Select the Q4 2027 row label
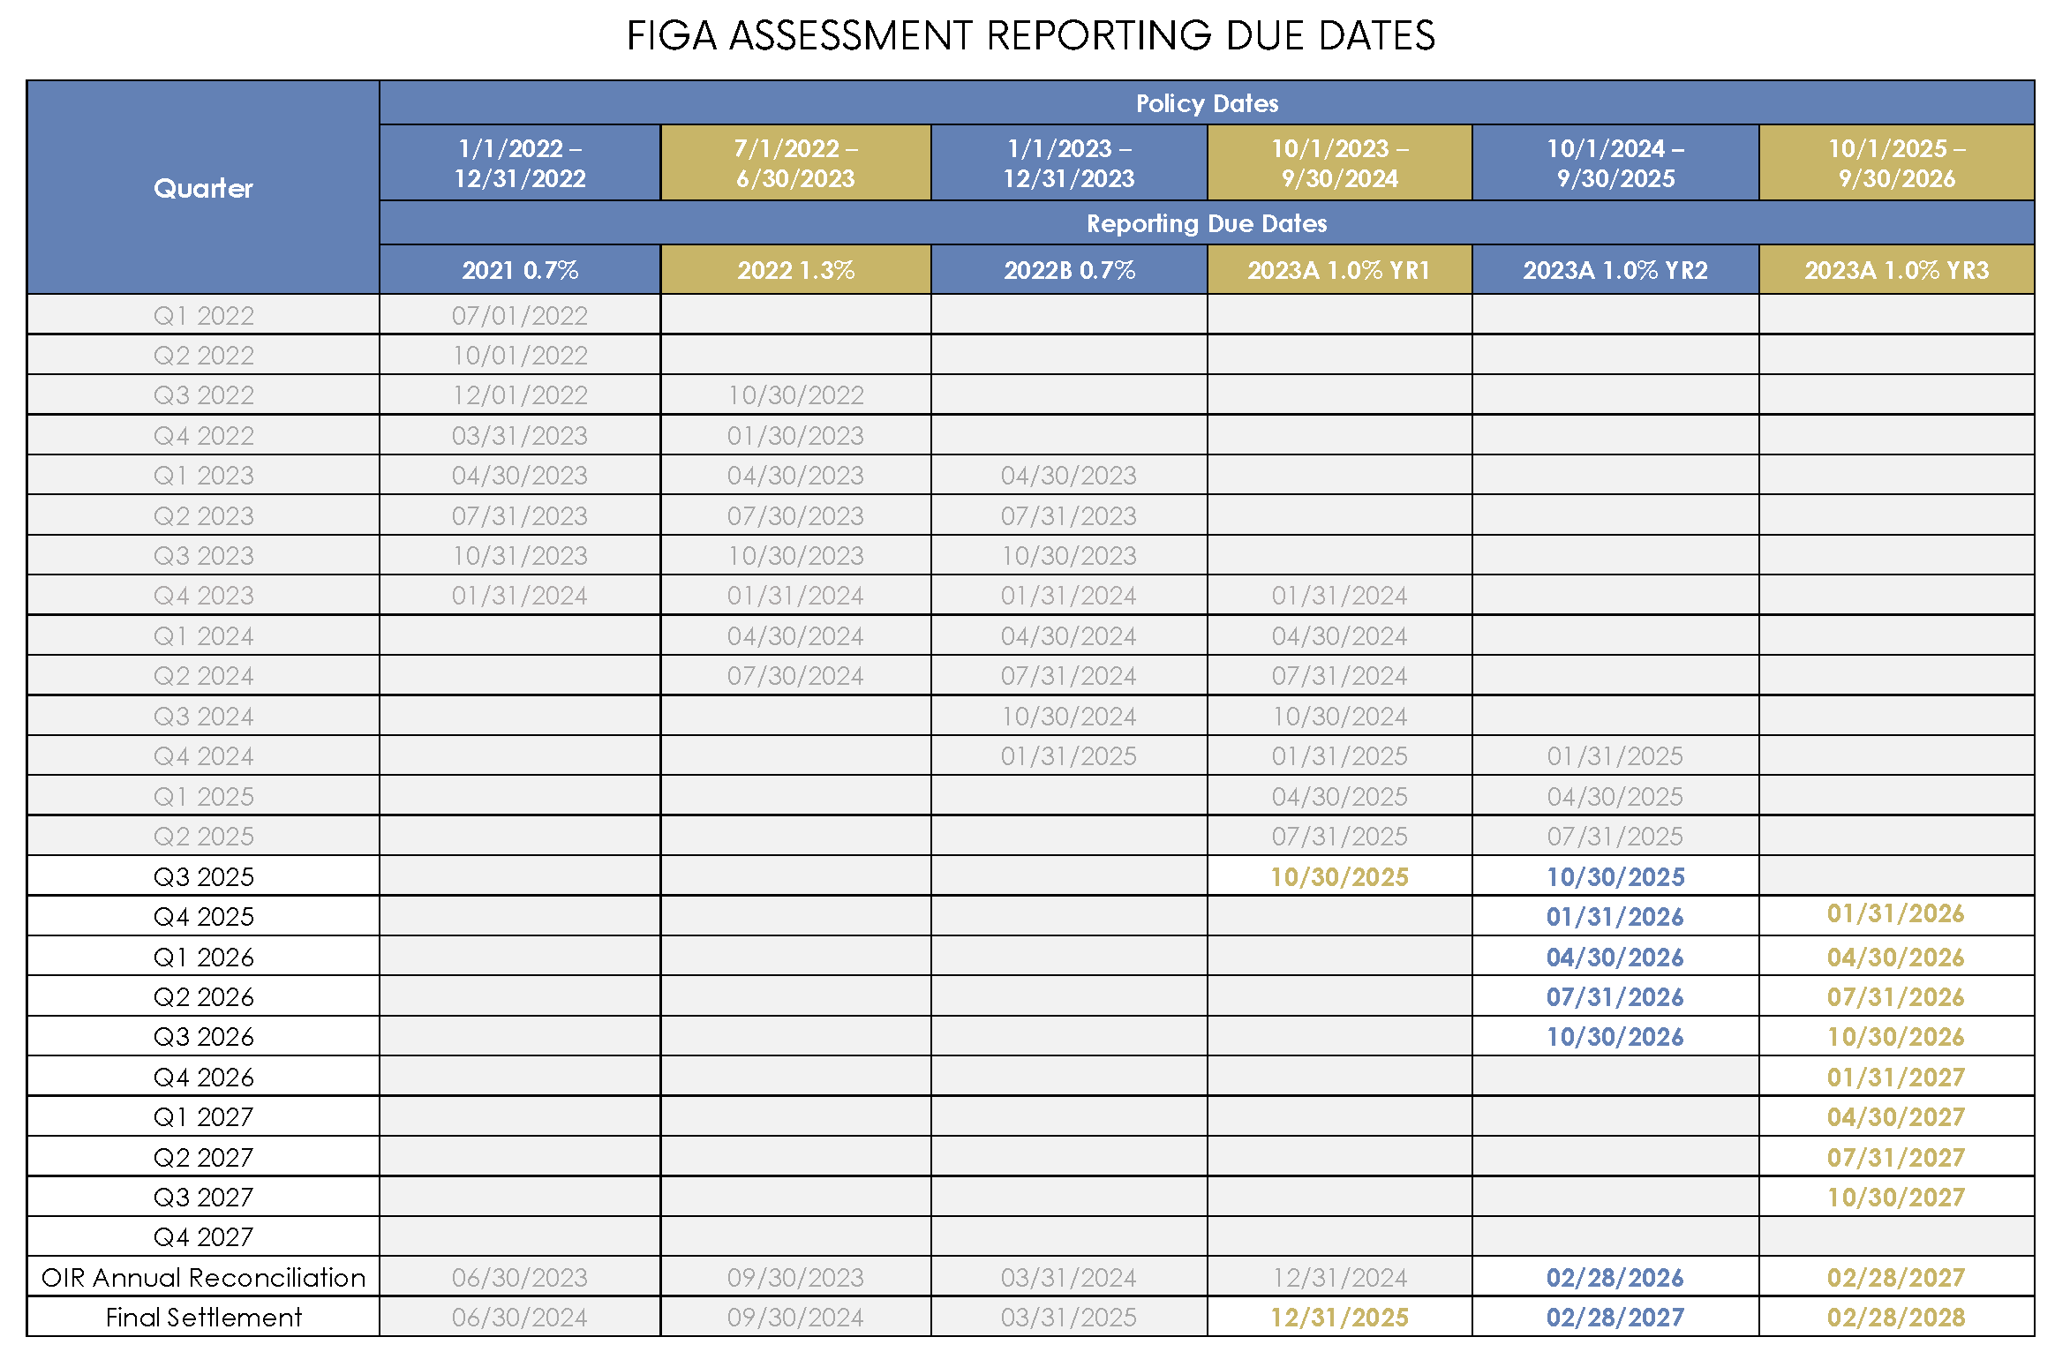This screenshot has width=2055, height=1352. [x=203, y=1237]
